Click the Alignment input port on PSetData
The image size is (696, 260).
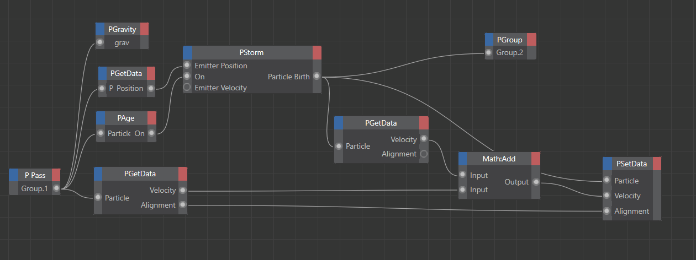(x=607, y=211)
